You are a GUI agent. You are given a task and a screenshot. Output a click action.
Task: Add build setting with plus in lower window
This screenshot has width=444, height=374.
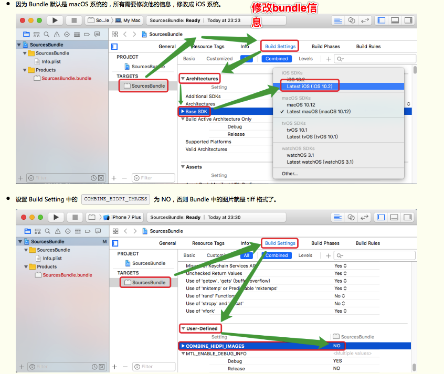coord(328,255)
